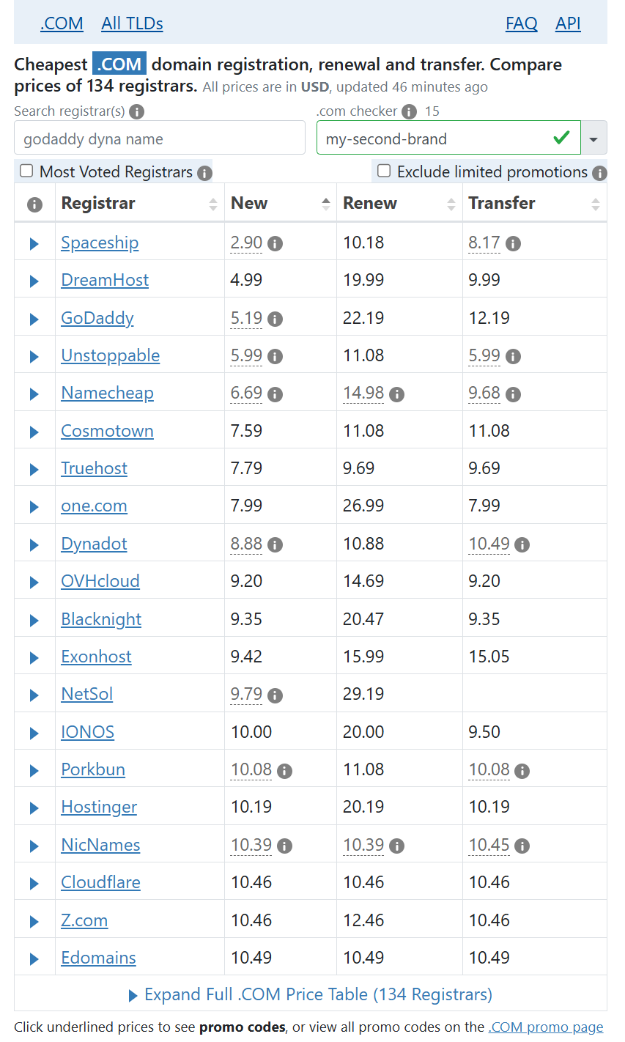Viewport: 625px width, 1042px height.
Task: Open the FAQ page link
Action: 521,23
